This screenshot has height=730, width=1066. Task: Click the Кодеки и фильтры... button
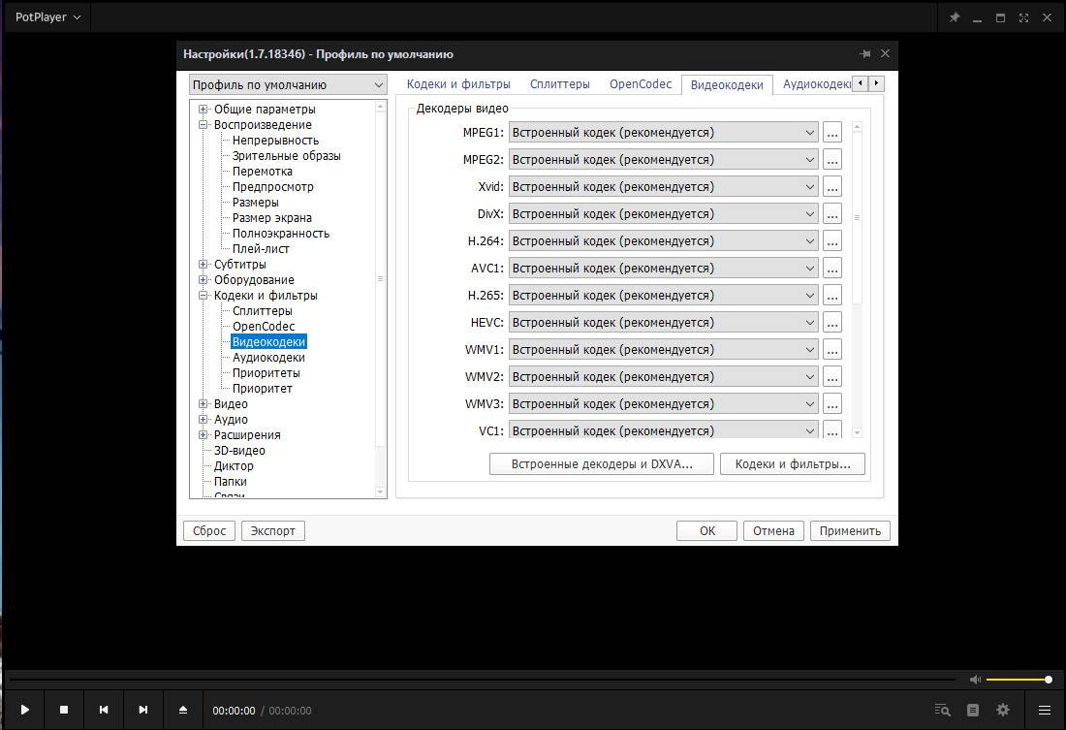coord(793,464)
